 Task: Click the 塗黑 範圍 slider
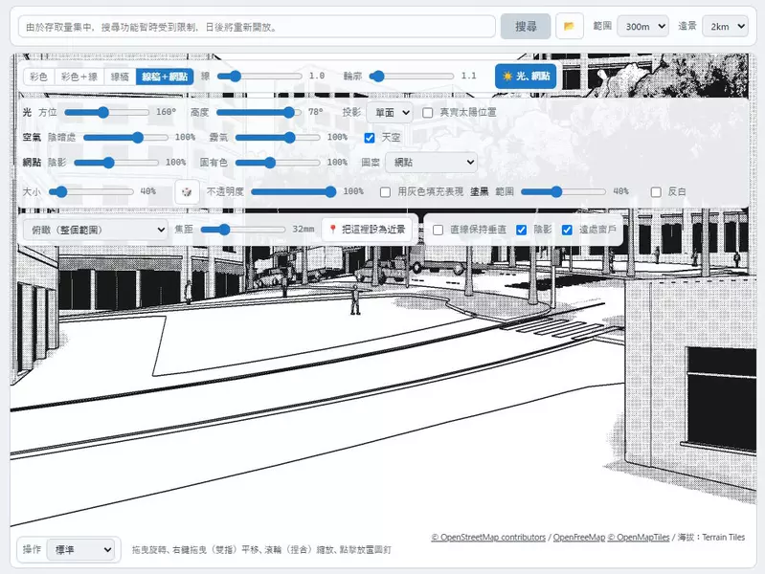[564, 191]
